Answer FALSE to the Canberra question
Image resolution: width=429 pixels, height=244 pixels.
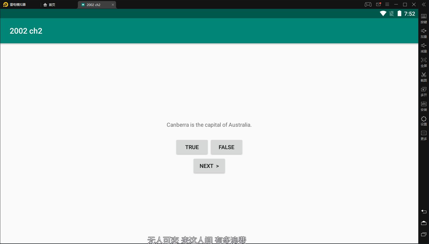click(227, 147)
